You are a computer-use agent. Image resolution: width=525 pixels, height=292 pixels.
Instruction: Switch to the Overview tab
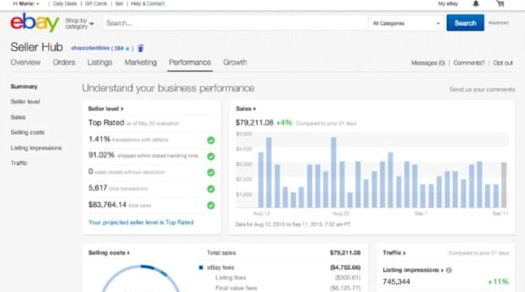coord(25,63)
